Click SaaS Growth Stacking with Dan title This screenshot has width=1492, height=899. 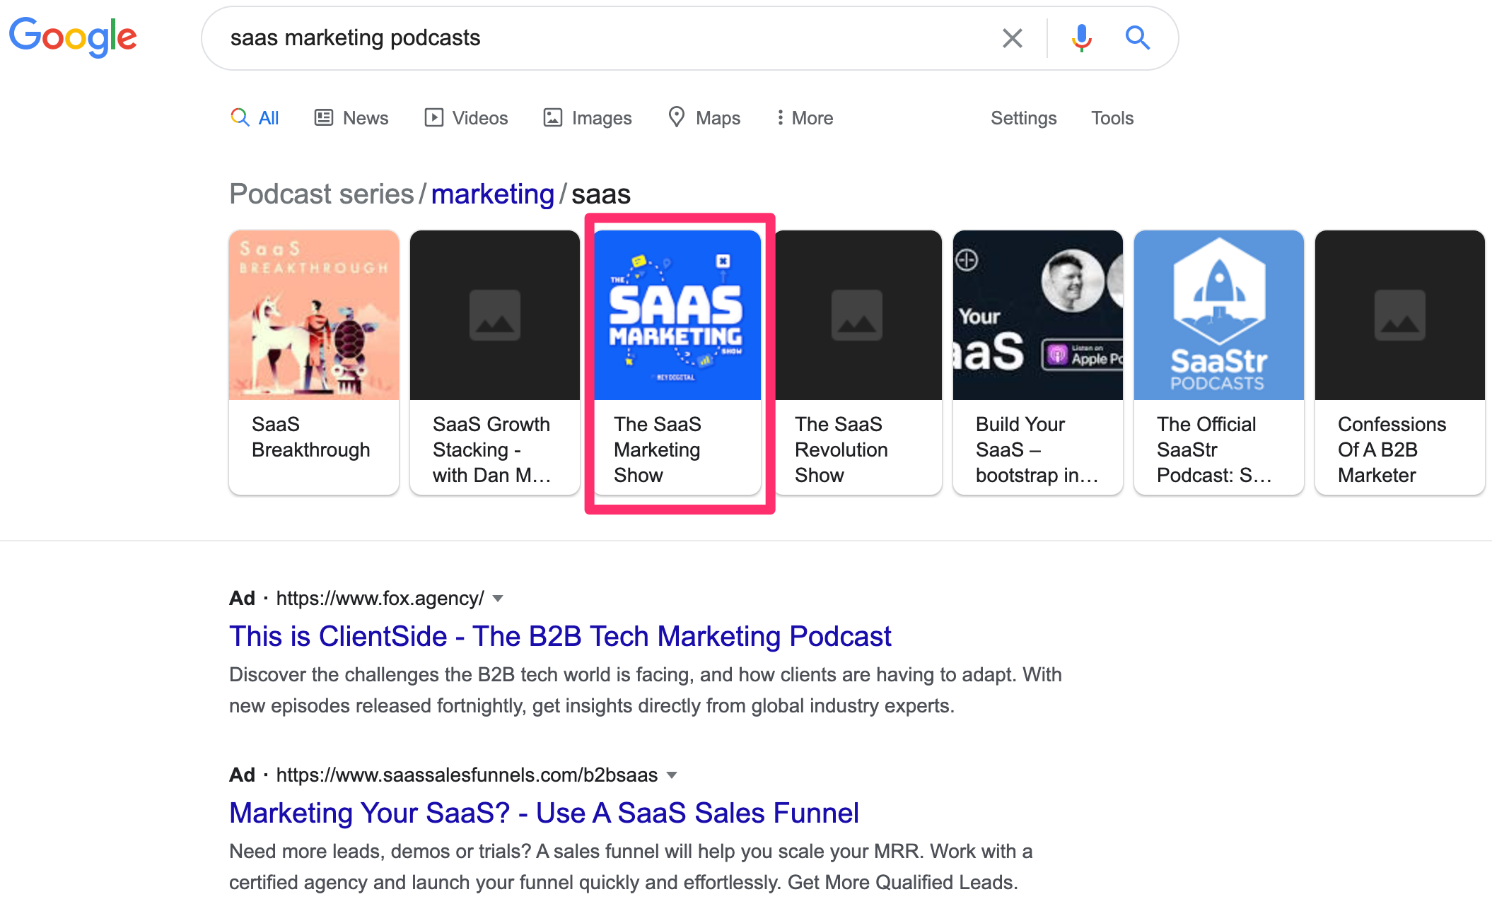pyautogui.click(x=492, y=449)
